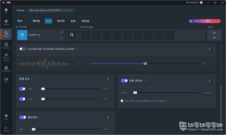
Task: Show help for 잡음 게이트
Action: 144,81
